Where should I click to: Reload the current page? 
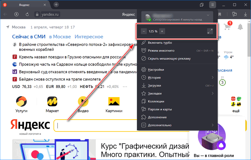click(27, 14)
